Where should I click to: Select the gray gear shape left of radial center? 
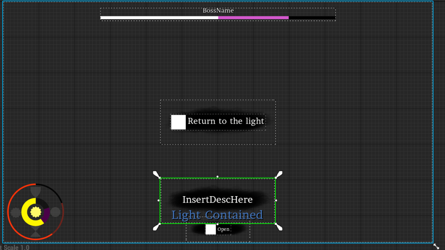click(16, 212)
